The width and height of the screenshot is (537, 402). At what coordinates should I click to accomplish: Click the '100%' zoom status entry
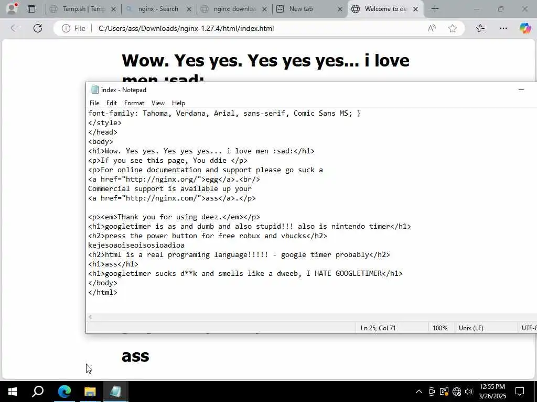pos(440,328)
